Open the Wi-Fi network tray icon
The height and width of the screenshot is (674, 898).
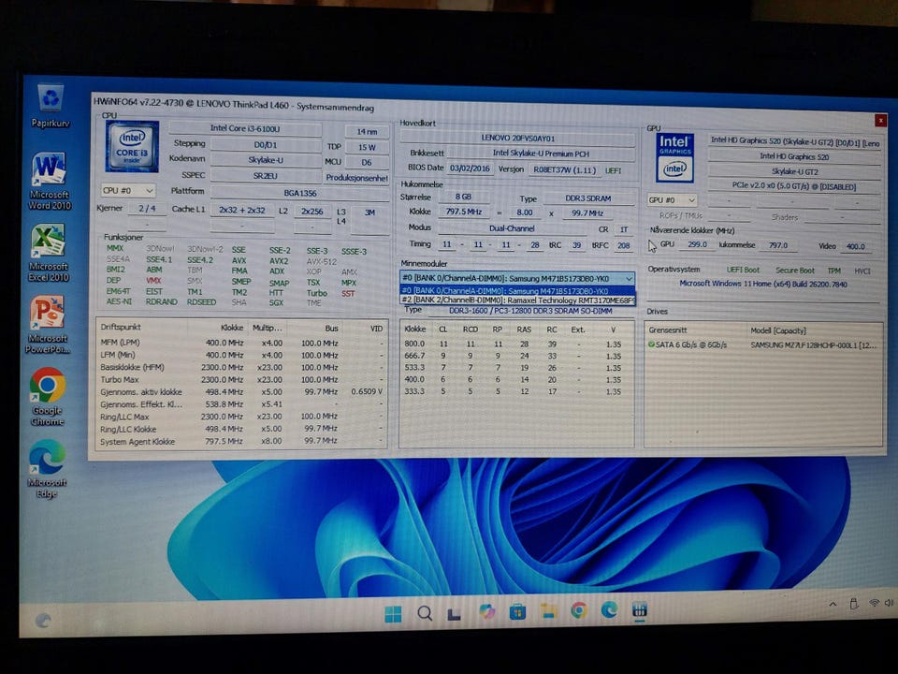click(x=874, y=604)
